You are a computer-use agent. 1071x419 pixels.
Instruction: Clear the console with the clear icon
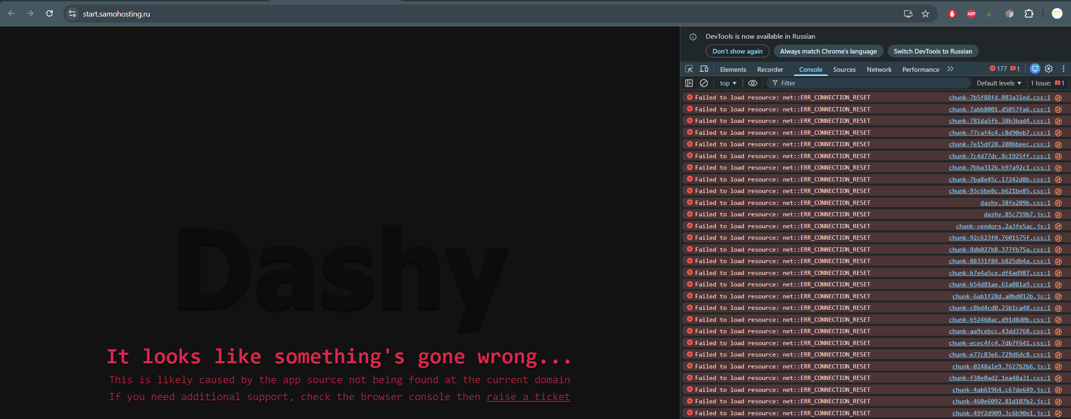click(x=704, y=83)
